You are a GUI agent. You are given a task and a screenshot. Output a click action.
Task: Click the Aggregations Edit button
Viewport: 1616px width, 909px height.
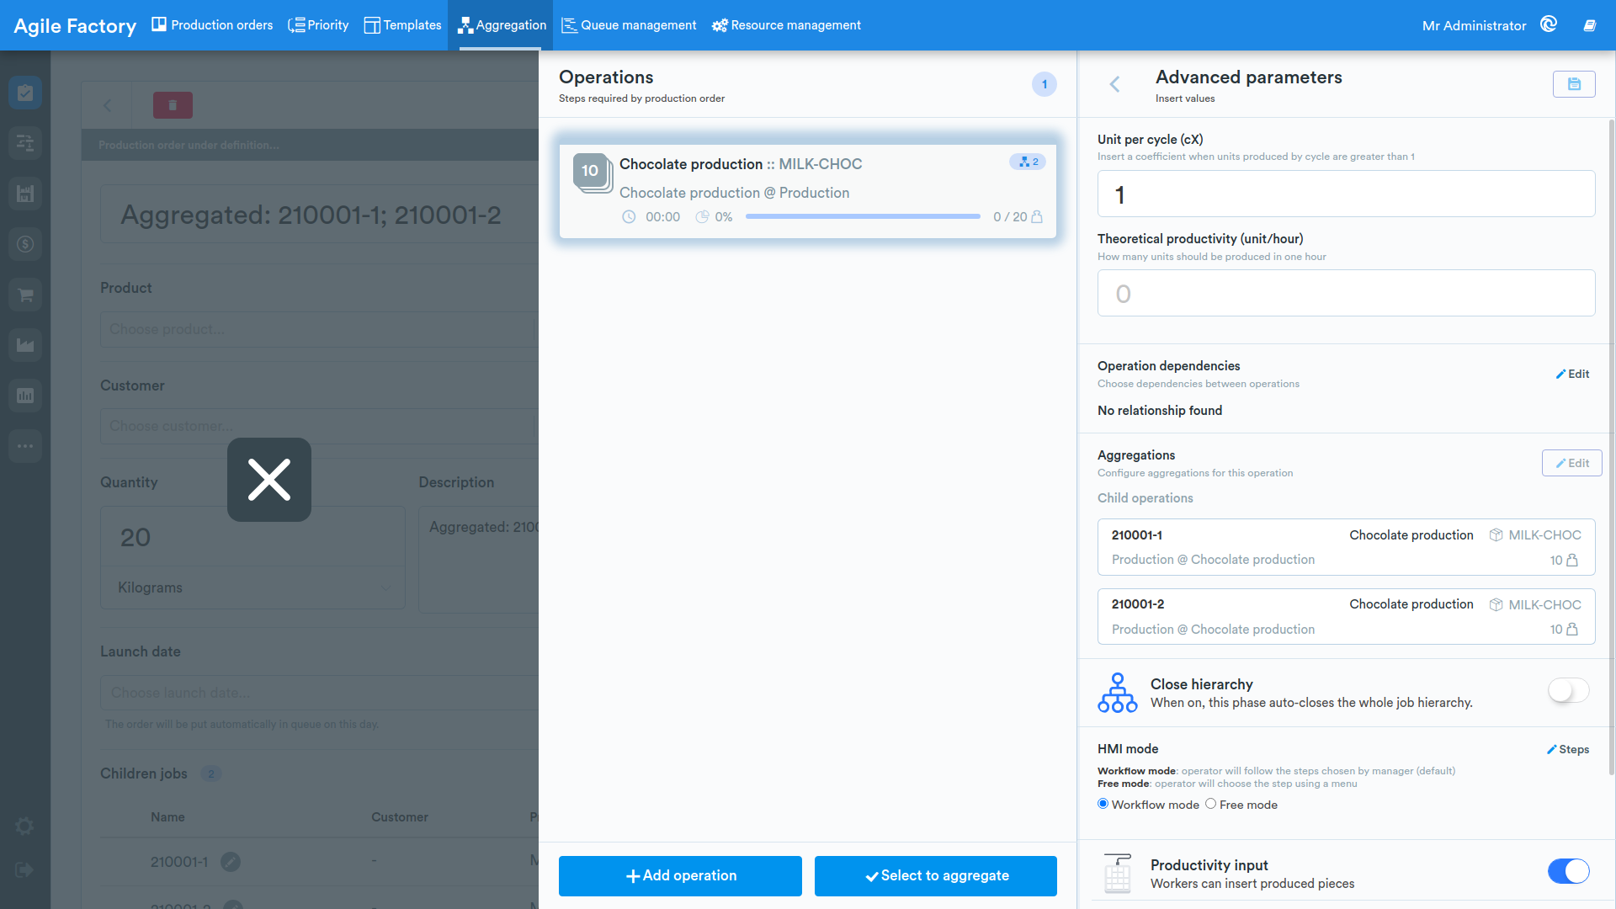pos(1571,463)
